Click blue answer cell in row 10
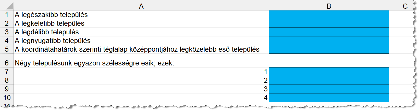 (329, 98)
